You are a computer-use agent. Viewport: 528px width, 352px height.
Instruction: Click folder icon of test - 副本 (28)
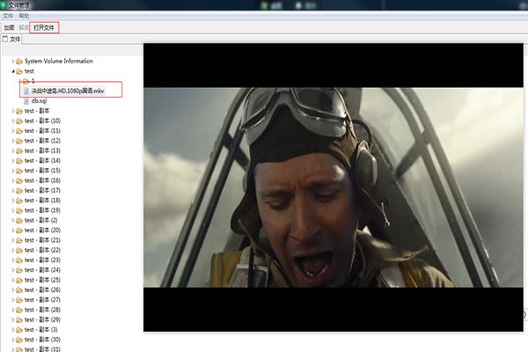19,310
